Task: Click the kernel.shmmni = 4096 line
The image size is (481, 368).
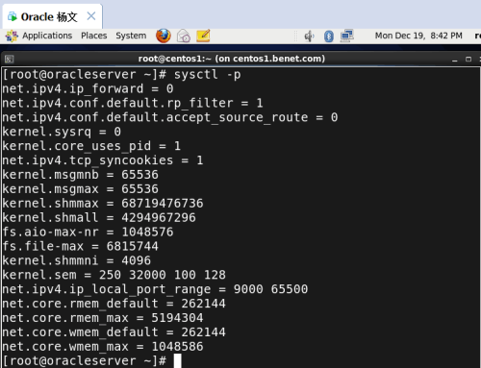Action: pos(76,260)
